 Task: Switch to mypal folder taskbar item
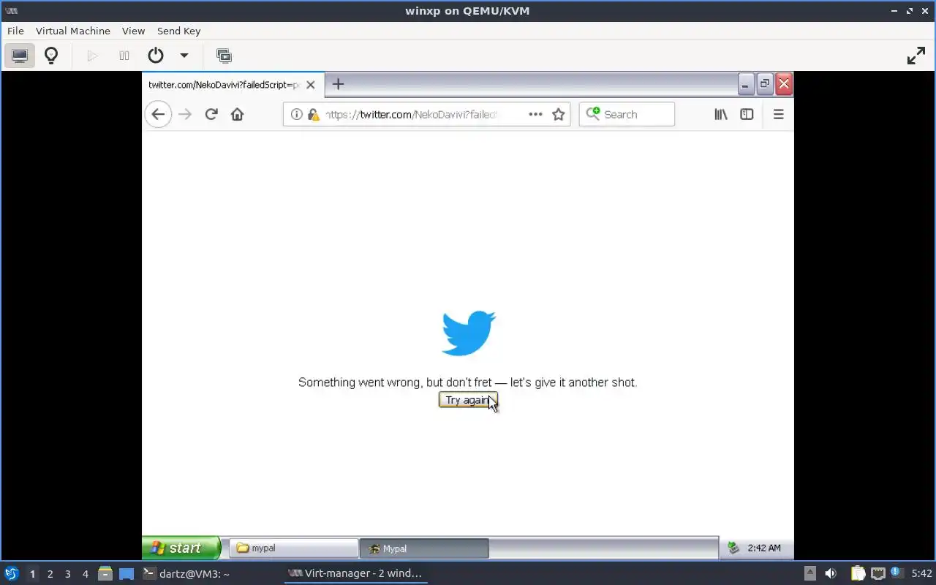pyautogui.click(x=294, y=548)
